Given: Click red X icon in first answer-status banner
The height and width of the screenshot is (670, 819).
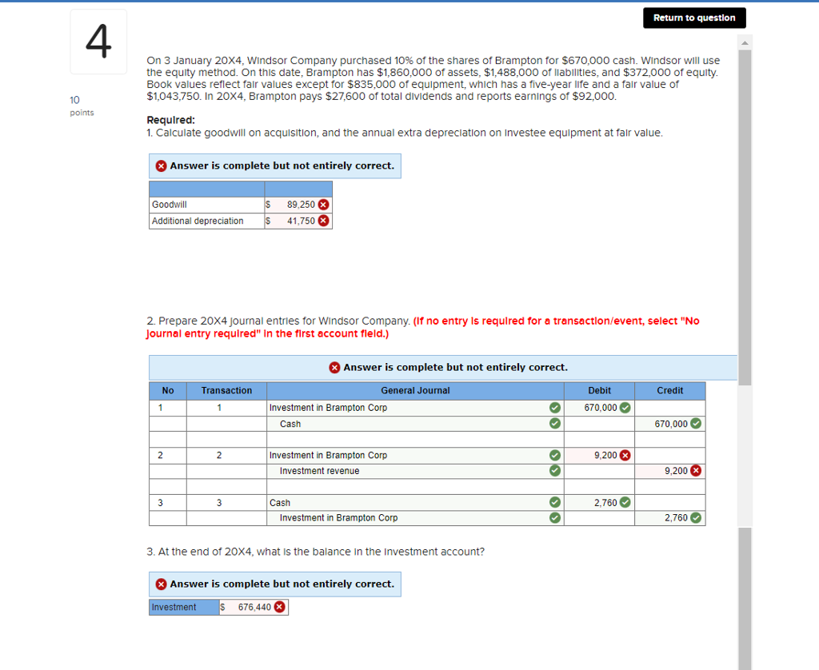Looking at the screenshot, I should (x=160, y=166).
